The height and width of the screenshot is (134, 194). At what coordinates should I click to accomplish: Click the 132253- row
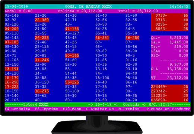pos(169,96)
